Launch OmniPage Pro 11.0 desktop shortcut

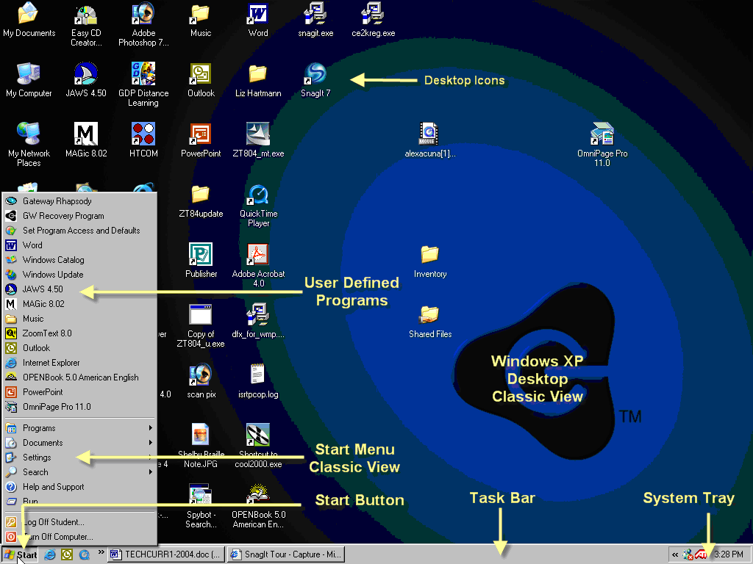click(x=602, y=145)
